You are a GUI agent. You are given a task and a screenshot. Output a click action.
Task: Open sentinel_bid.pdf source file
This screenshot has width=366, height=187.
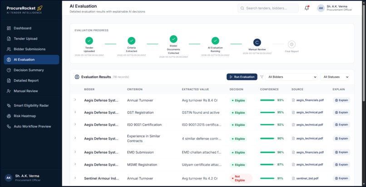click(307, 178)
